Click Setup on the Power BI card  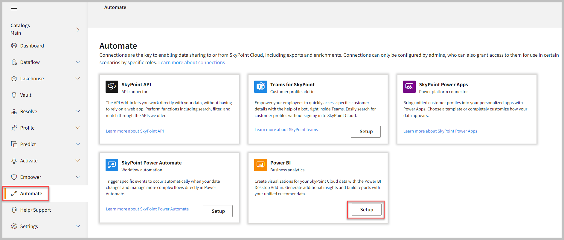367,210
